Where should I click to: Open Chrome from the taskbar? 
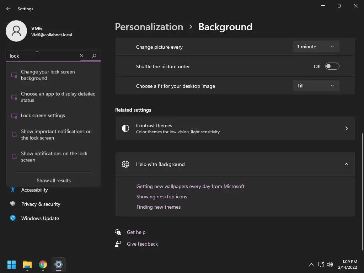click(43, 264)
